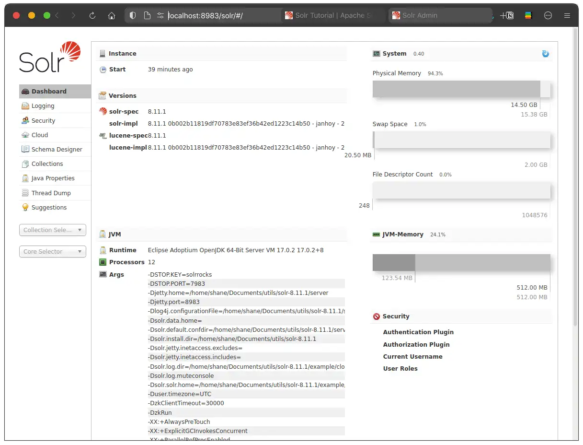Click the Current Username label

pyautogui.click(x=412, y=357)
